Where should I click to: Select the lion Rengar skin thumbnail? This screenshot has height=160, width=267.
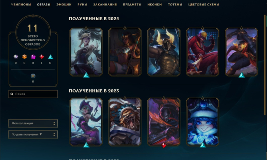125,122
